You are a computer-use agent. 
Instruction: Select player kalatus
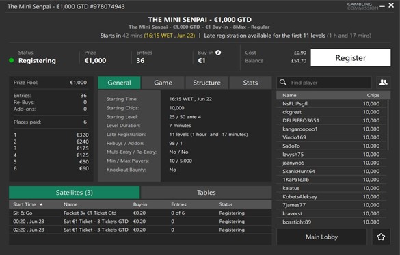point(332,188)
